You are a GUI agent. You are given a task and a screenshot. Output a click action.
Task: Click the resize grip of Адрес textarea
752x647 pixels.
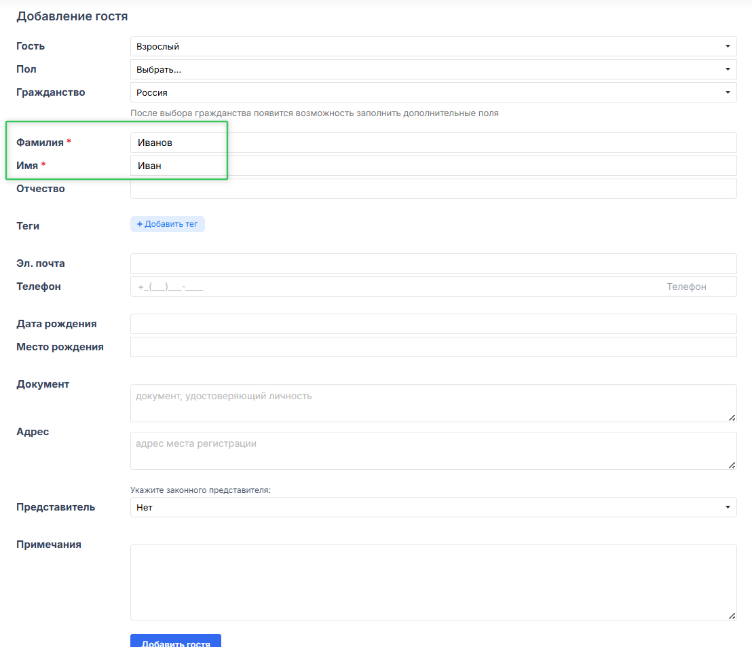point(732,465)
